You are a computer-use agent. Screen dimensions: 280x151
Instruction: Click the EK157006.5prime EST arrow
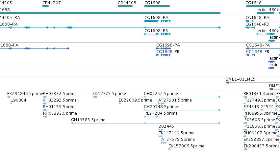coord(170,149)
